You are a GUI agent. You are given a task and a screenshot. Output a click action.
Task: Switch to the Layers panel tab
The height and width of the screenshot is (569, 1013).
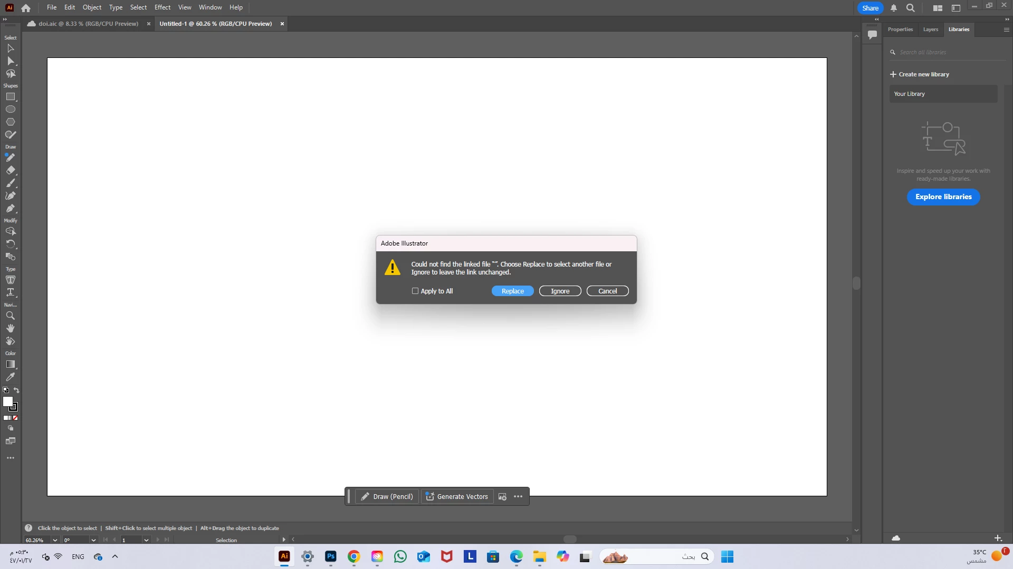click(x=930, y=30)
